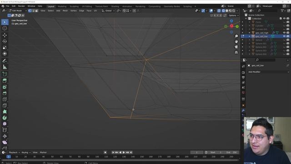This screenshot has height=164, width=291.
Task: Select the Shear tool
Action: 5,143
